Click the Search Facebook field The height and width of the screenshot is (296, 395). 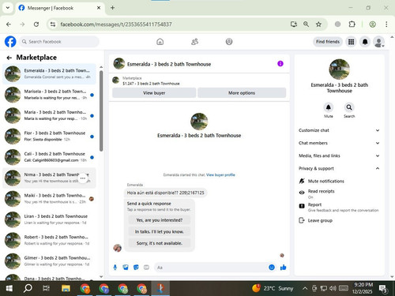click(x=59, y=42)
